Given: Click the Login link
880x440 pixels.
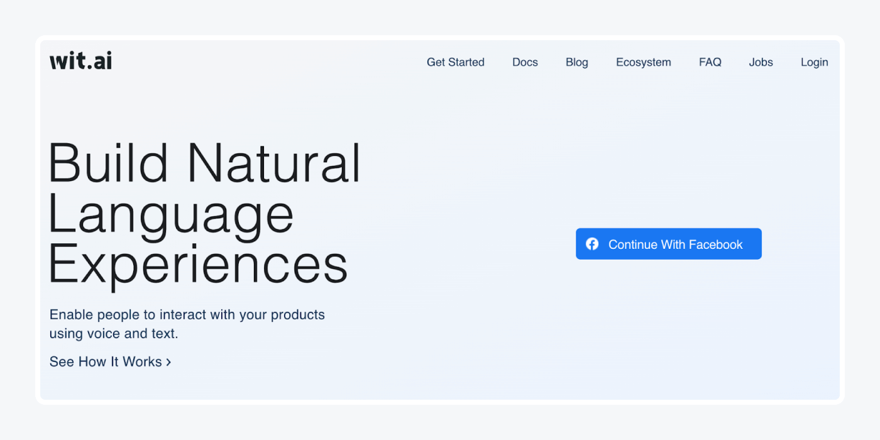Looking at the screenshot, I should [x=814, y=62].
